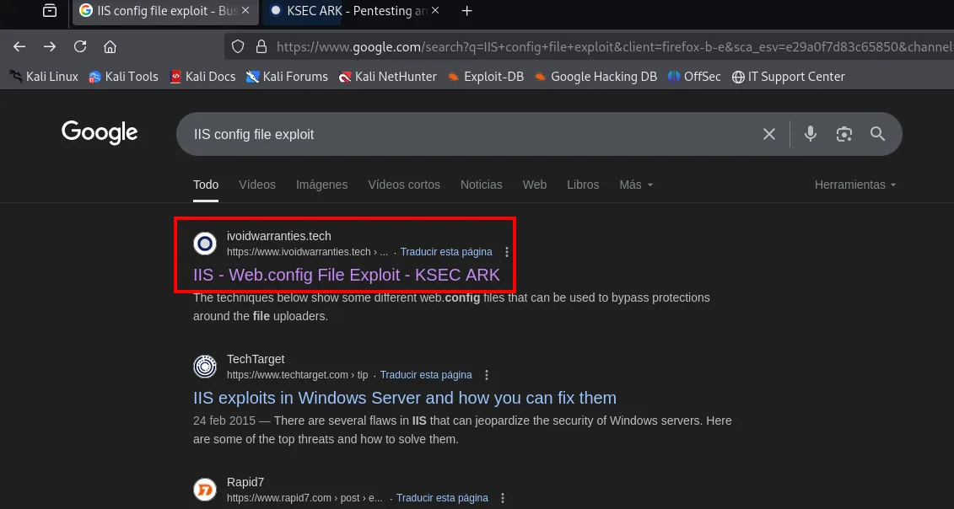Close the IIS config file exploit tab
The image size is (954, 509).
[245, 11]
